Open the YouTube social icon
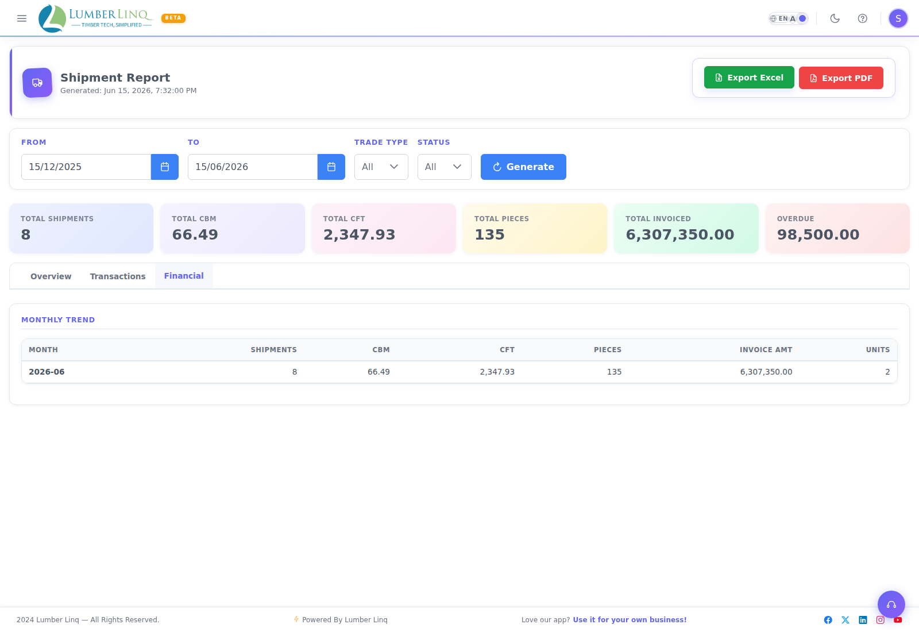This screenshot has width=919, height=632. pyautogui.click(x=898, y=620)
